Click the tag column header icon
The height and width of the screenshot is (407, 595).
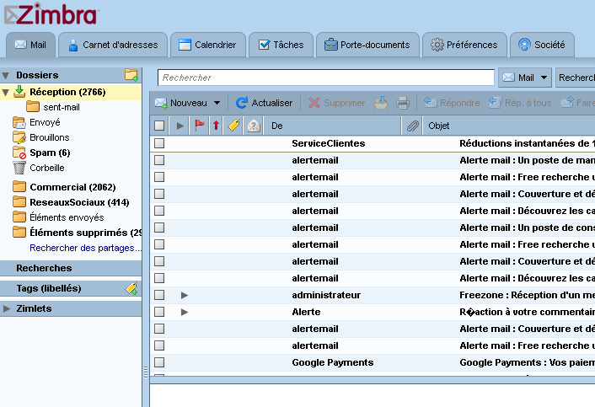(x=234, y=126)
